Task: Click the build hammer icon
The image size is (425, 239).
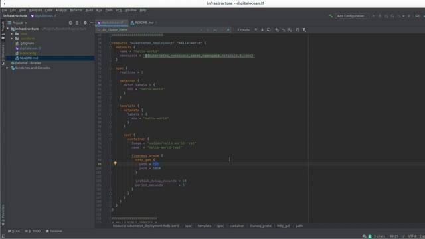Action: pos(331,16)
